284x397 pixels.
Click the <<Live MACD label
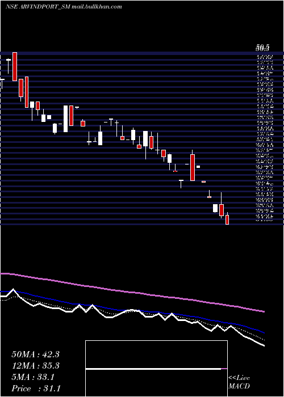(x=239, y=382)
